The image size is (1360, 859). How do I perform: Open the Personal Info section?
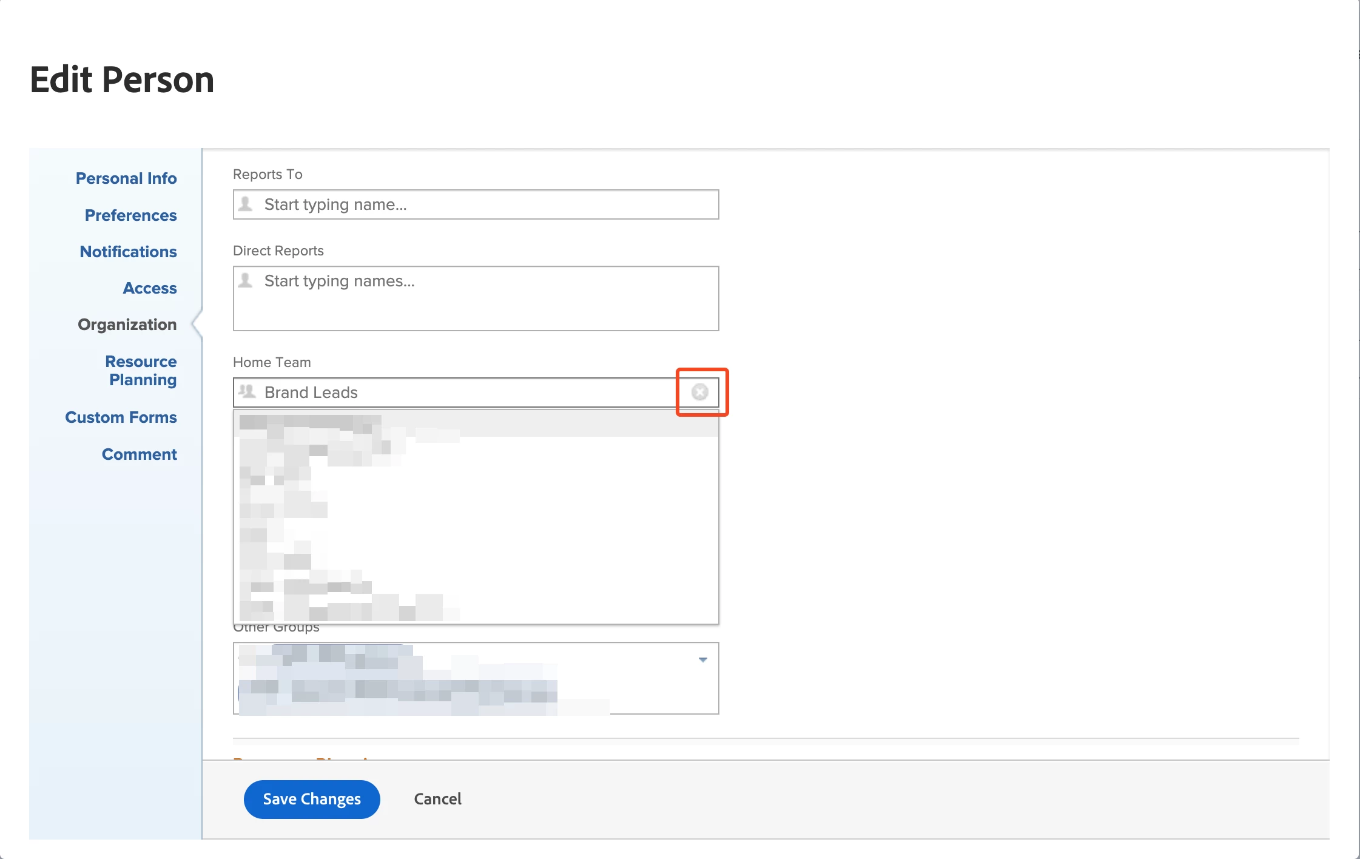(x=126, y=178)
